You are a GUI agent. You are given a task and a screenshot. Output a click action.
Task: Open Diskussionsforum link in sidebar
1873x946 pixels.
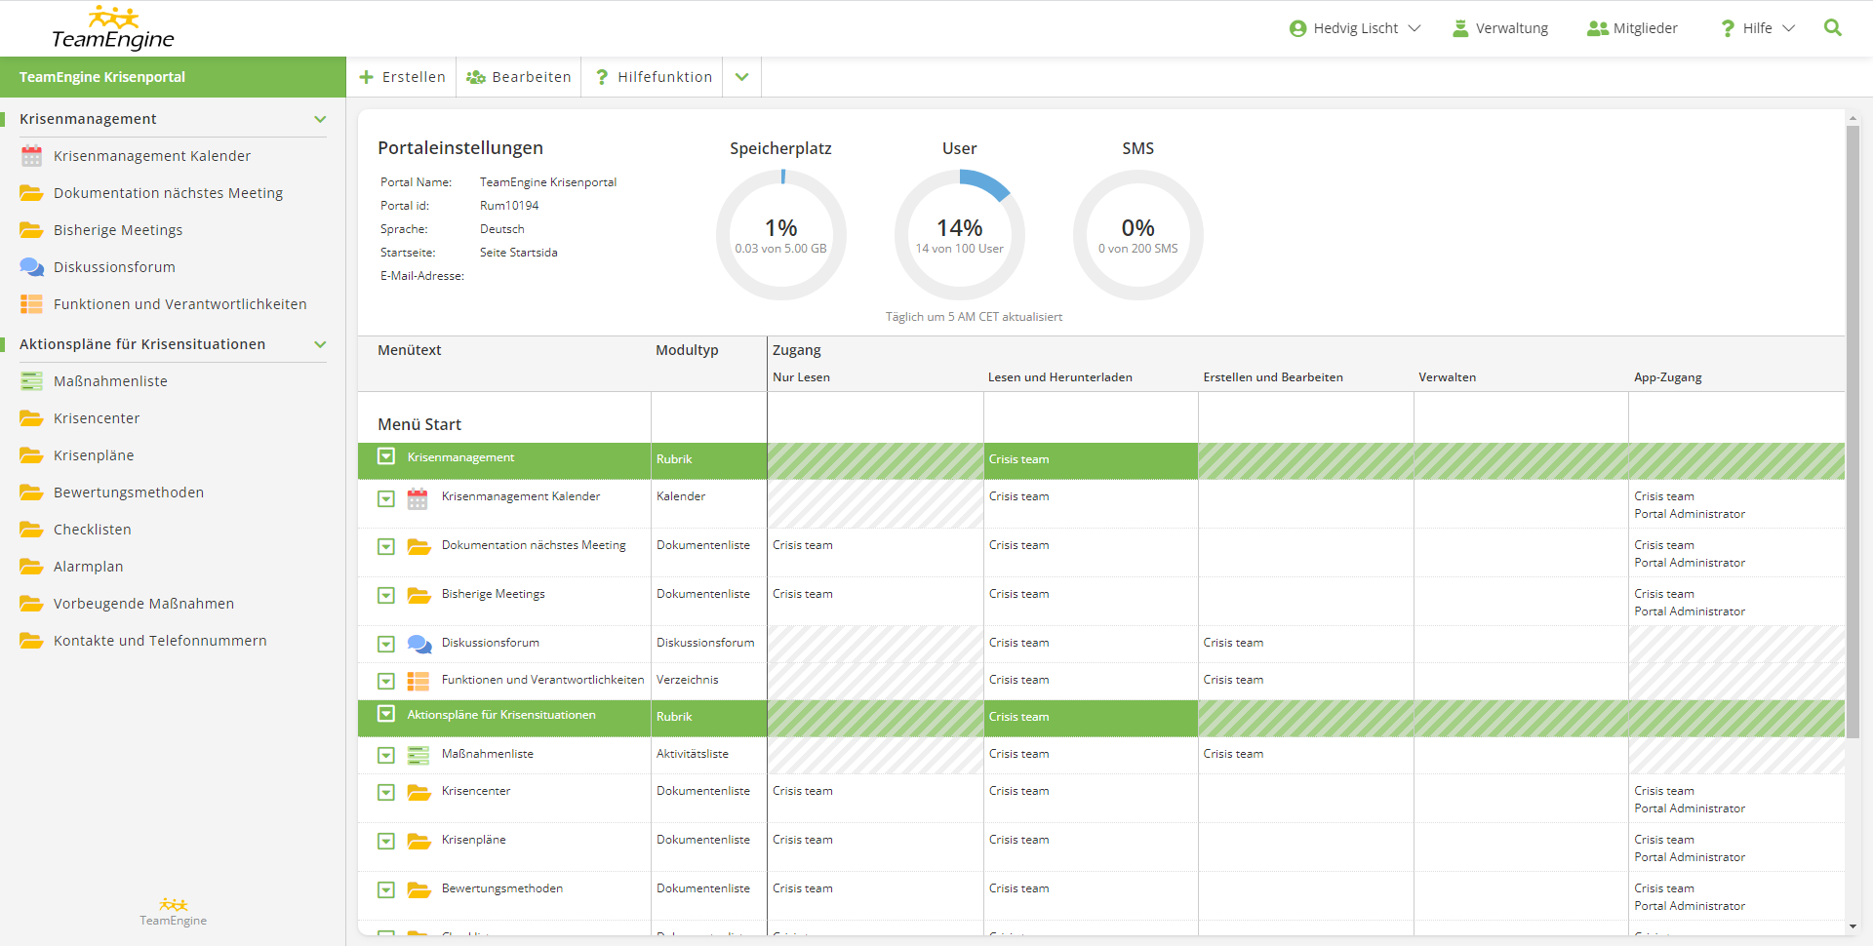[x=114, y=267]
